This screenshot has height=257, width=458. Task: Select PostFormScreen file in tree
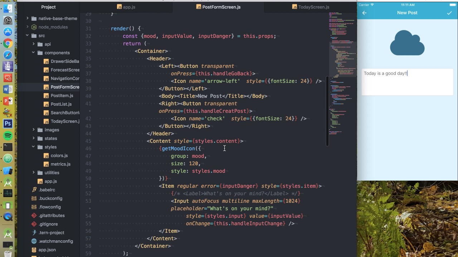pos(65,87)
